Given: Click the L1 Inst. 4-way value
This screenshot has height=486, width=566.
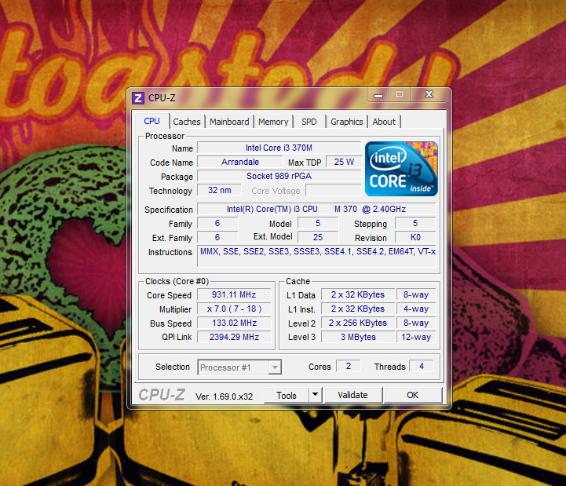Looking at the screenshot, I should 416,309.
